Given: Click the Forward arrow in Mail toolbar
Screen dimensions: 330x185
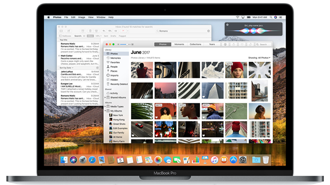Looking at the screenshot, I should click(116, 31).
